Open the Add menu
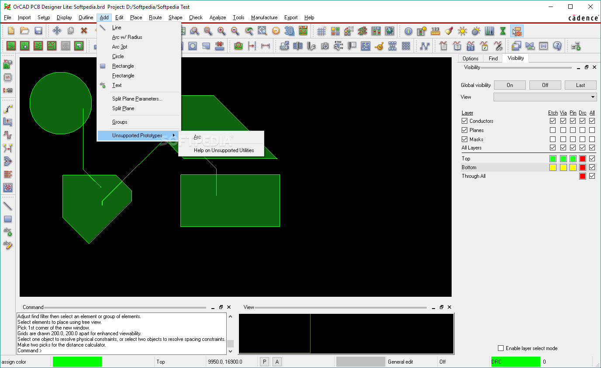 coord(104,17)
